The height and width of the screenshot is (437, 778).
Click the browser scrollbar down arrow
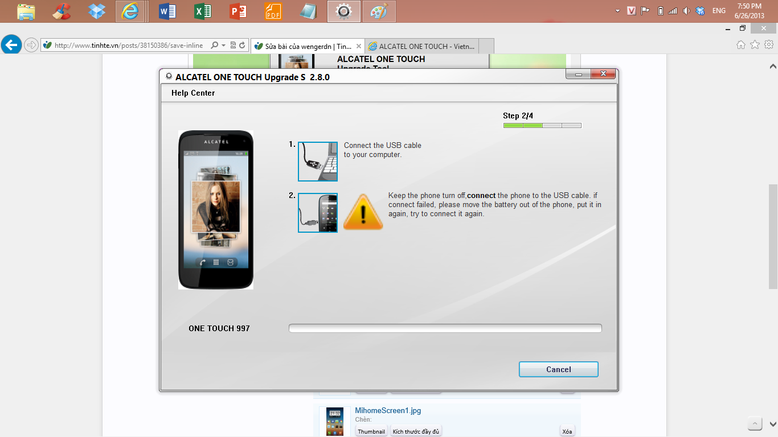773,424
